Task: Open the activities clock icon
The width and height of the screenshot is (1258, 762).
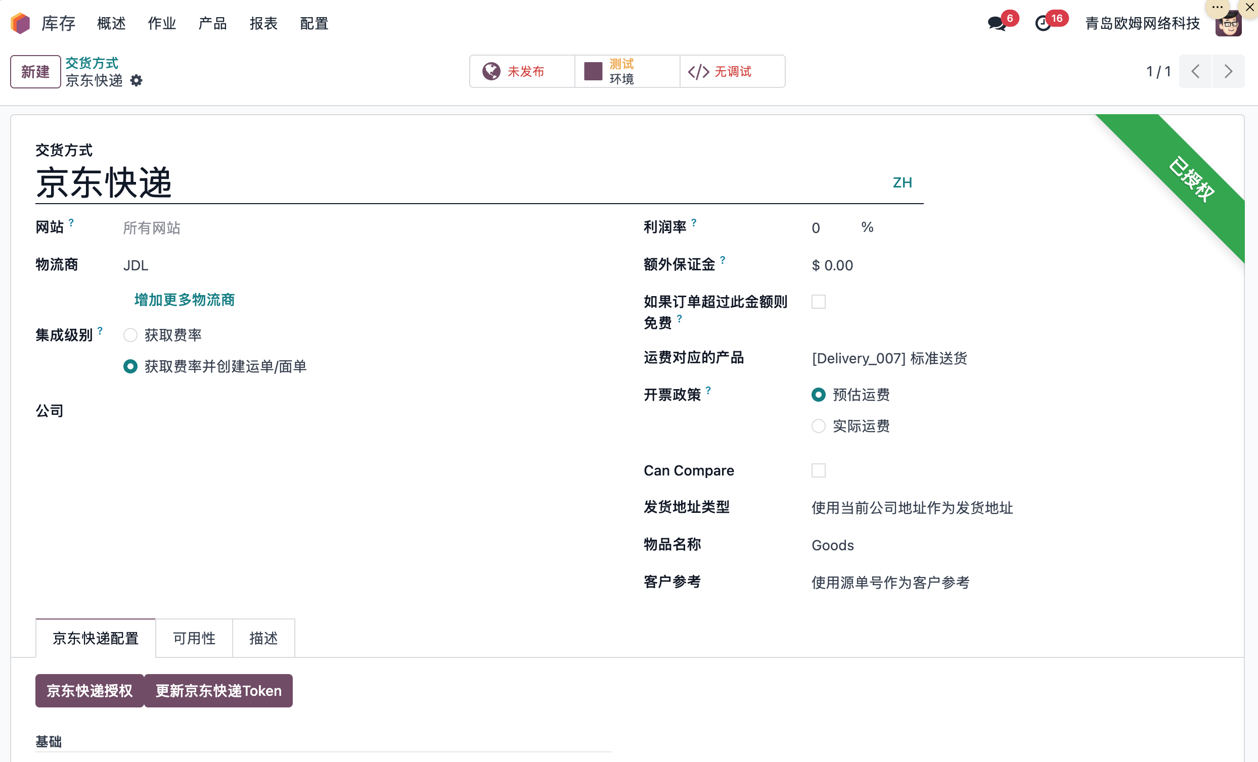Action: point(1043,23)
